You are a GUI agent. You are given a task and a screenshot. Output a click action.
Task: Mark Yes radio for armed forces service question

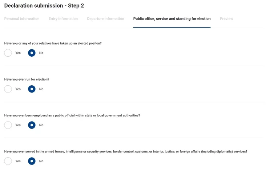(8, 161)
